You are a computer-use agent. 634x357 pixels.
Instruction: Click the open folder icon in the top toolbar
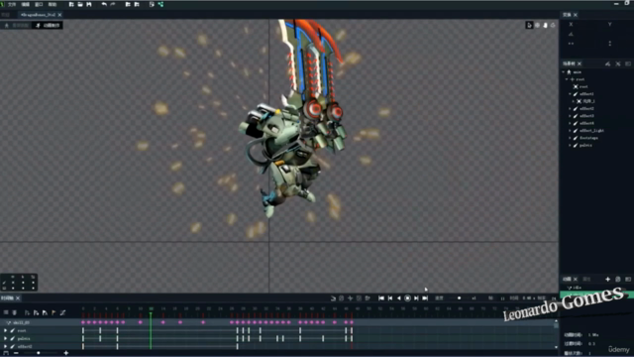tap(80, 4)
